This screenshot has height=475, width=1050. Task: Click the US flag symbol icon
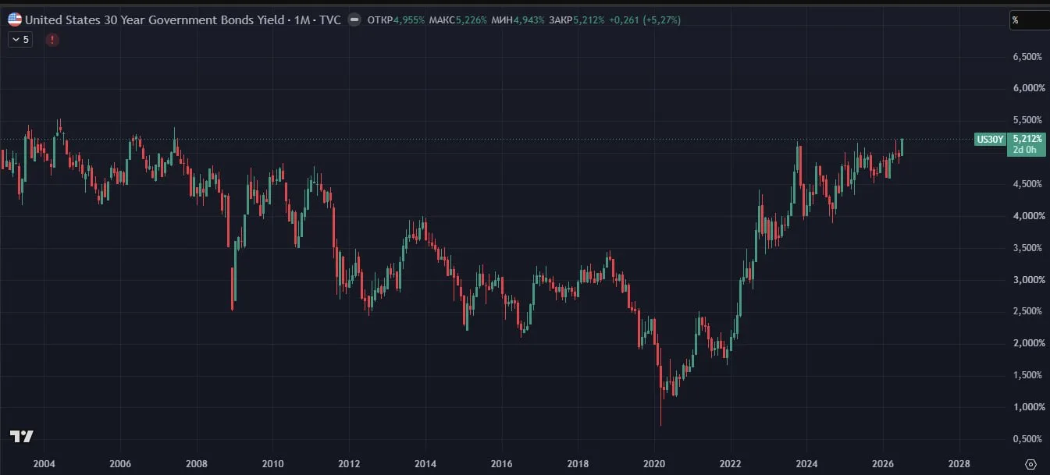tap(15, 19)
